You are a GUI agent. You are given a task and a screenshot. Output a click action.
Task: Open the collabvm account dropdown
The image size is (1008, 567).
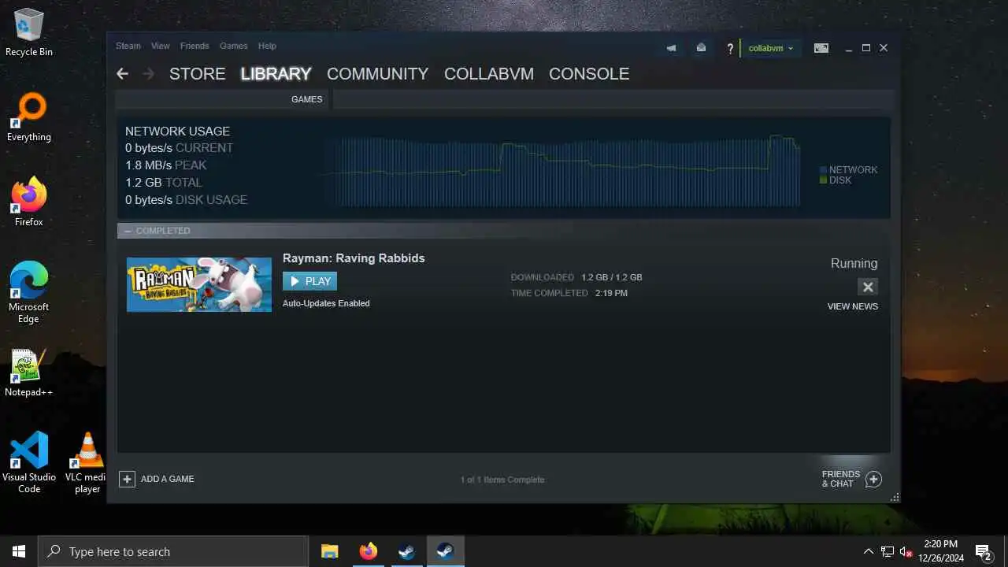[771, 48]
